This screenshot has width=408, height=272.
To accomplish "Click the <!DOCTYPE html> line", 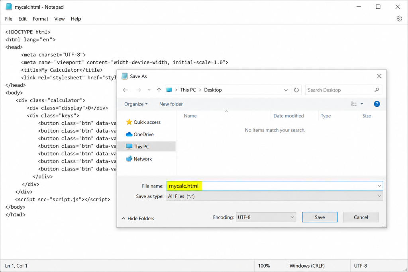I will click(x=28, y=32).
